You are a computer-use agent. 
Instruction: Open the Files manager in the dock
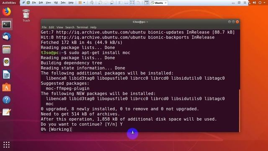click(x=7, y=49)
